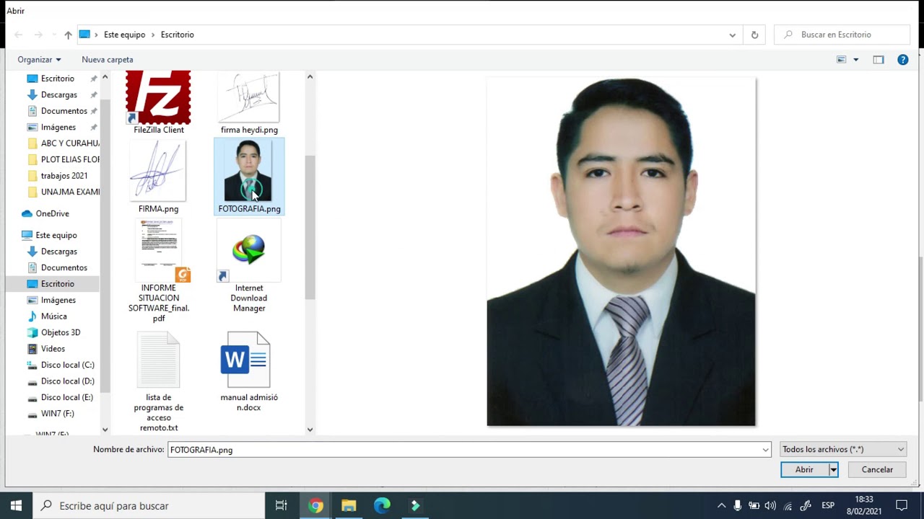Screen dimensions: 924x519
Task: Open the notification center icon
Action: [x=902, y=505]
